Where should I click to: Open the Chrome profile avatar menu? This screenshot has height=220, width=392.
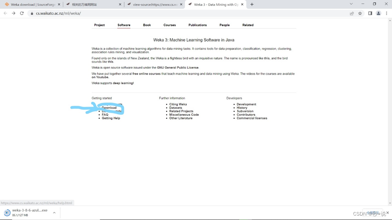(x=378, y=14)
